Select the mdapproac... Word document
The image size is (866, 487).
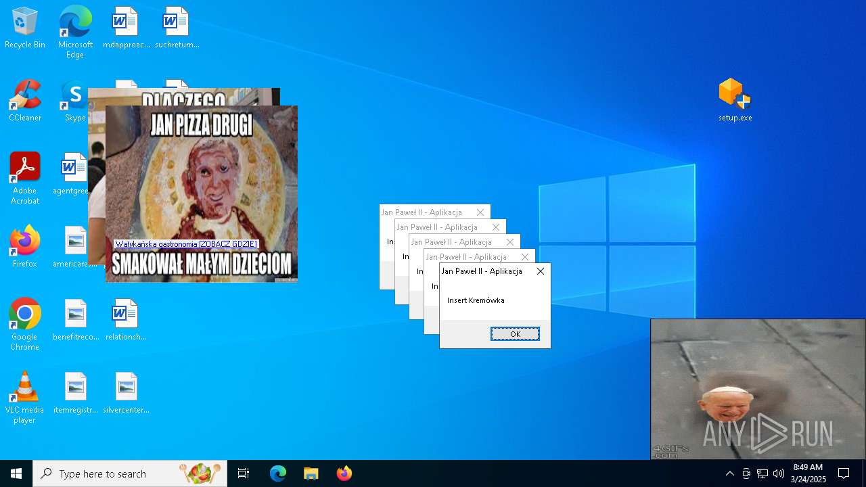pos(126,28)
